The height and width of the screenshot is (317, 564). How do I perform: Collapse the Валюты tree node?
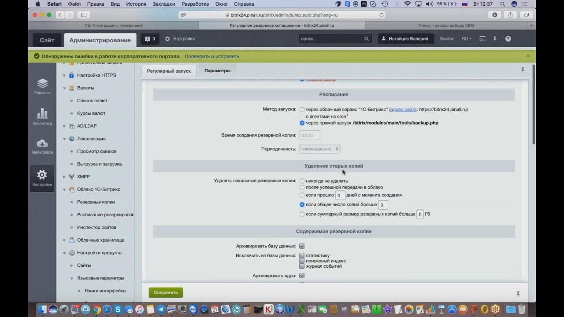coord(64,88)
